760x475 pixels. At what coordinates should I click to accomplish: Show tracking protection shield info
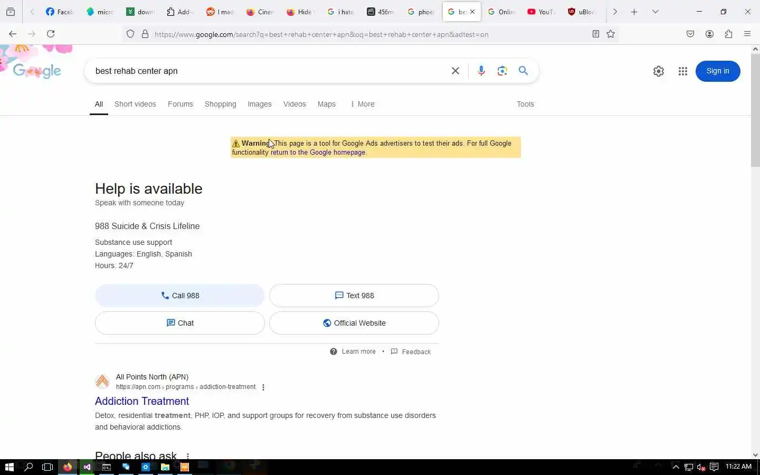click(x=130, y=34)
